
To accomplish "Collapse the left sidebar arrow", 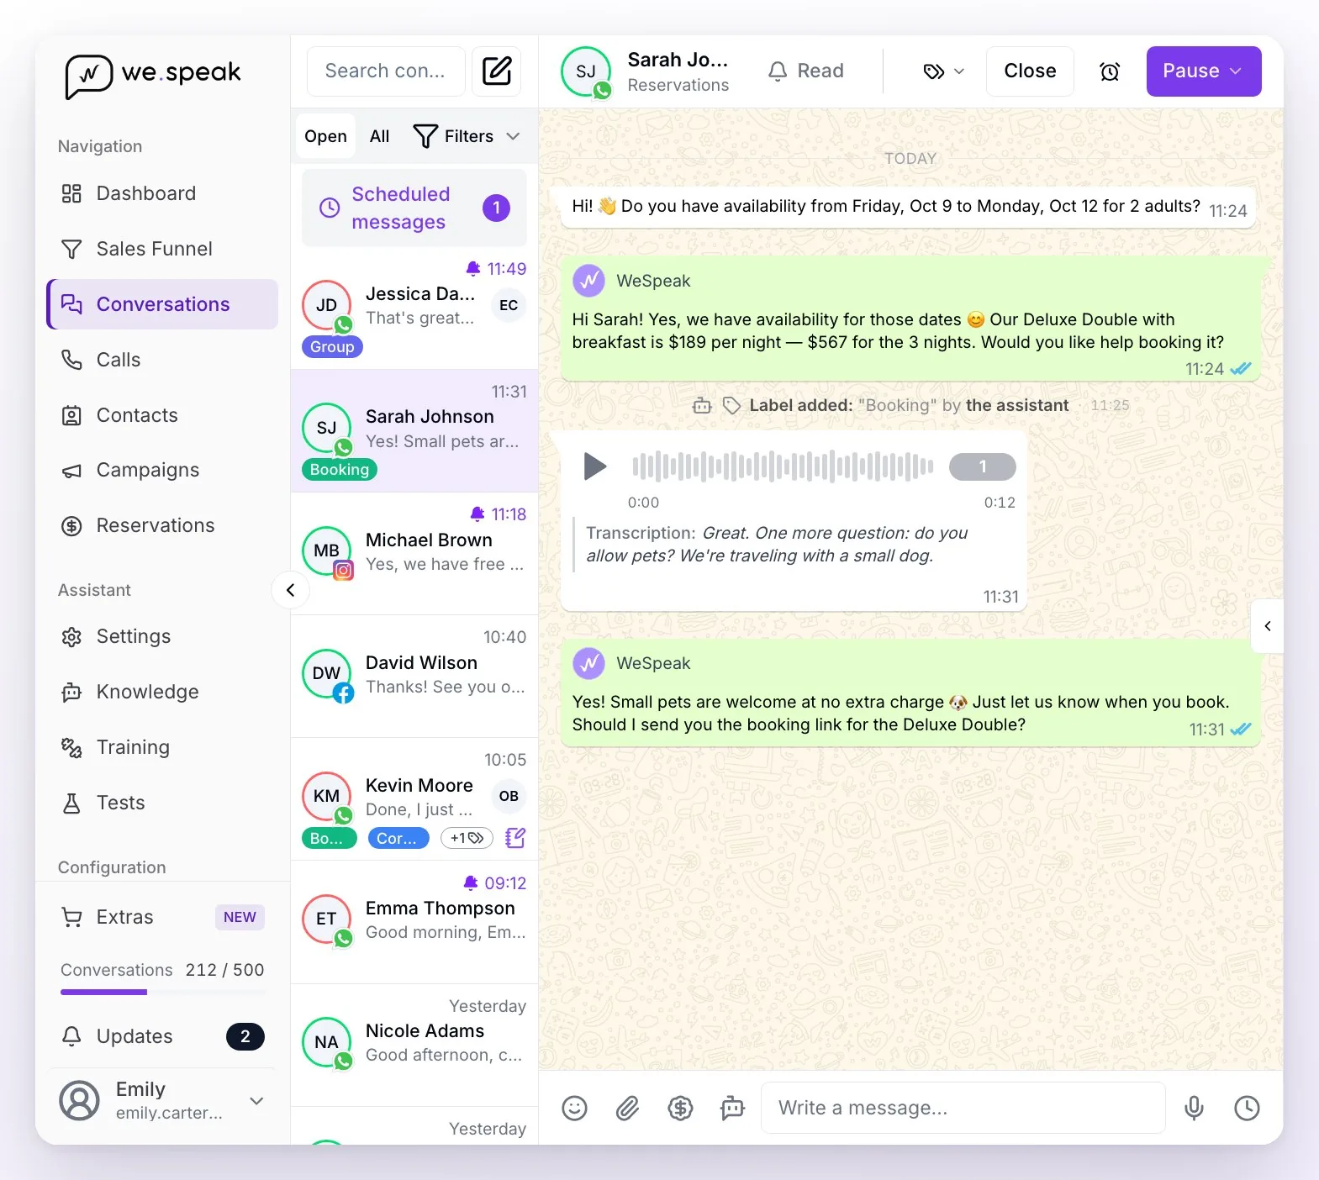I will point(290,590).
